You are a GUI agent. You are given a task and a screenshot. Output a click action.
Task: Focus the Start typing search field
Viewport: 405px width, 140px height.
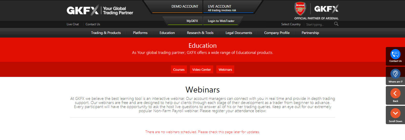coord(319,25)
